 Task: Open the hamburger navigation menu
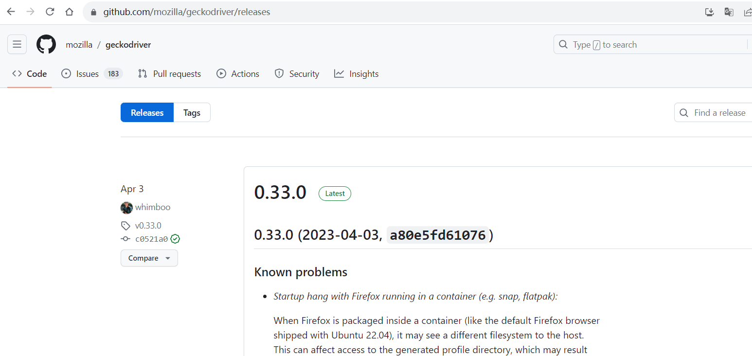pos(17,44)
